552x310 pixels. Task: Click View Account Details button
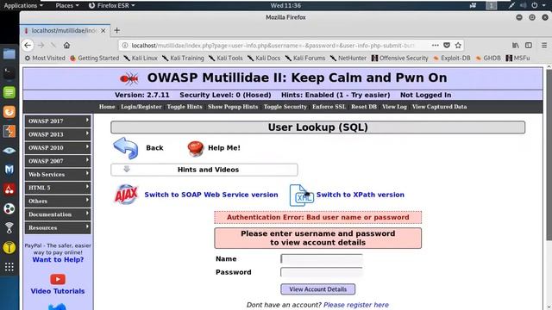318,289
